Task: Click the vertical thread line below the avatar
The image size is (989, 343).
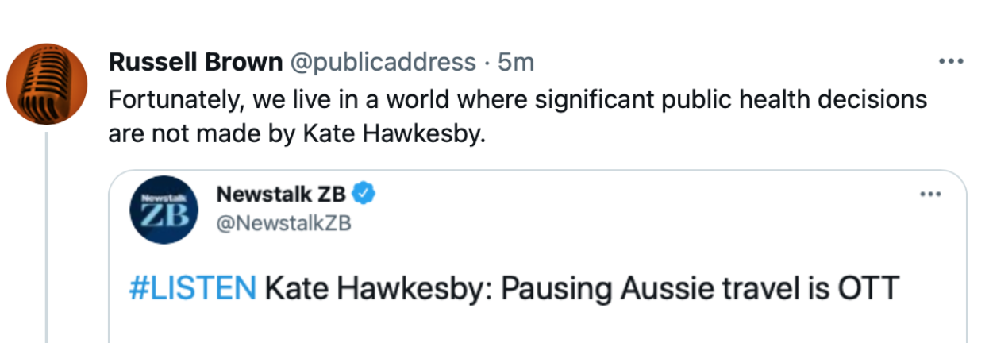Action: (47, 238)
